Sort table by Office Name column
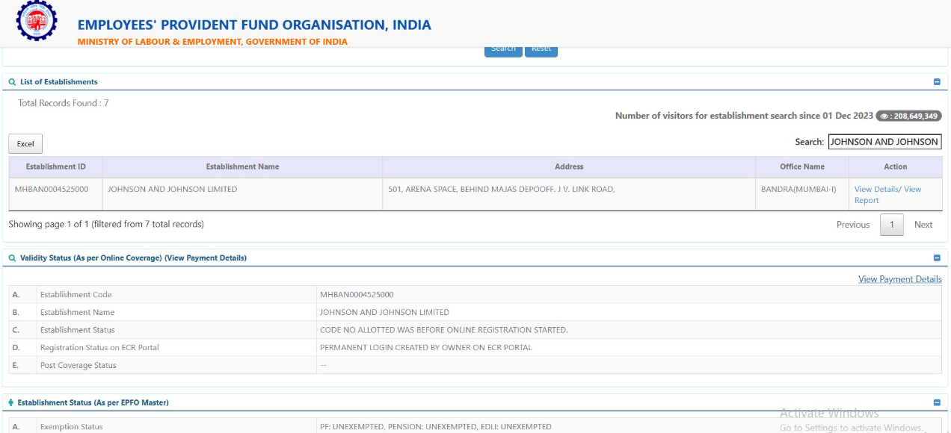Screen dimensions: 951x433 [801, 167]
